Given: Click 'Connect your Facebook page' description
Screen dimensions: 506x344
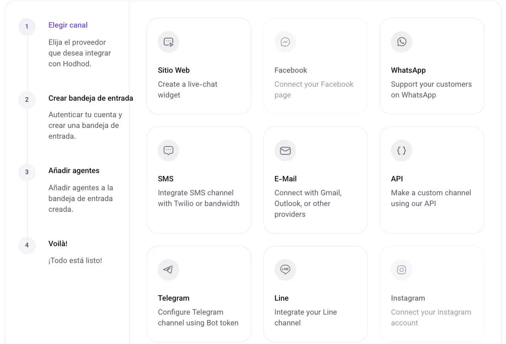Looking at the screenshot, I should [x=314, y=90].
